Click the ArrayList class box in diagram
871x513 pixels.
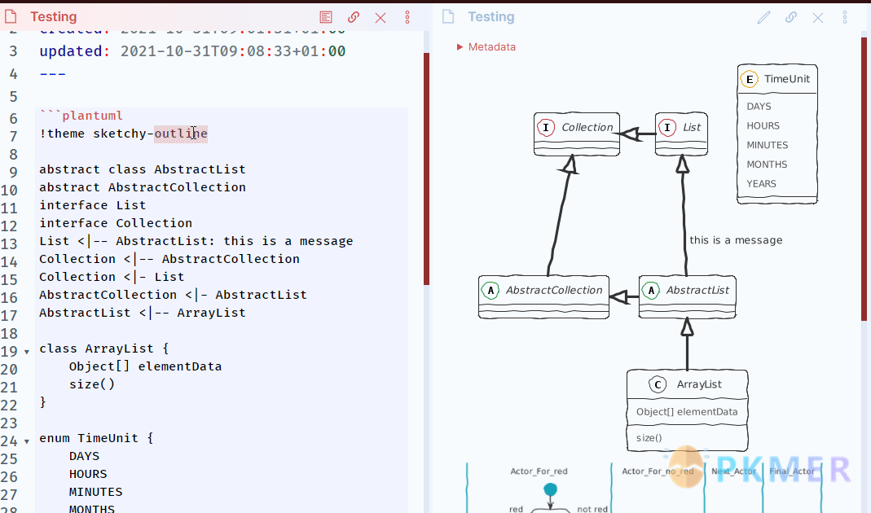pos(687,410)
